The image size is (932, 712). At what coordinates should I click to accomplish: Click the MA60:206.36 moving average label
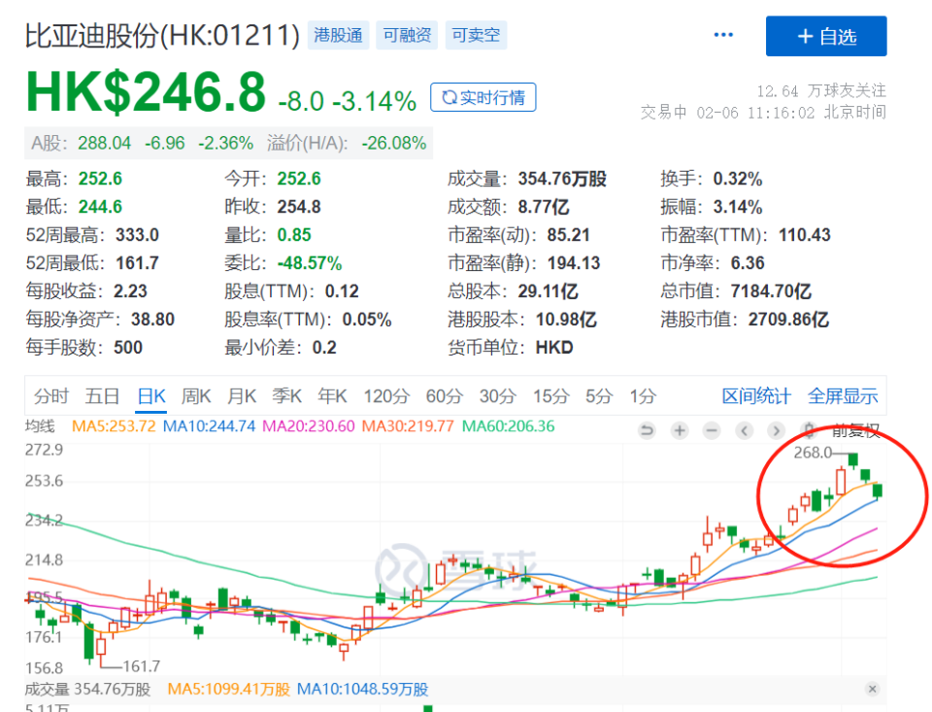[x=508, y=426]
